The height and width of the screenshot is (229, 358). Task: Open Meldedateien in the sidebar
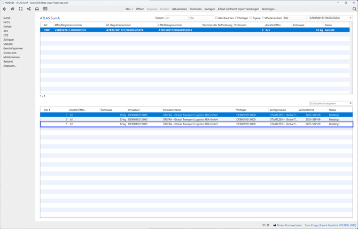(11, 57)
